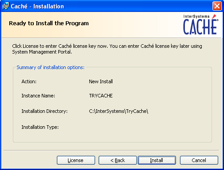The width and height of the screenshot is (224, 170).
Task: Click the InterSystems Caché logo
Action: (201, 24)
